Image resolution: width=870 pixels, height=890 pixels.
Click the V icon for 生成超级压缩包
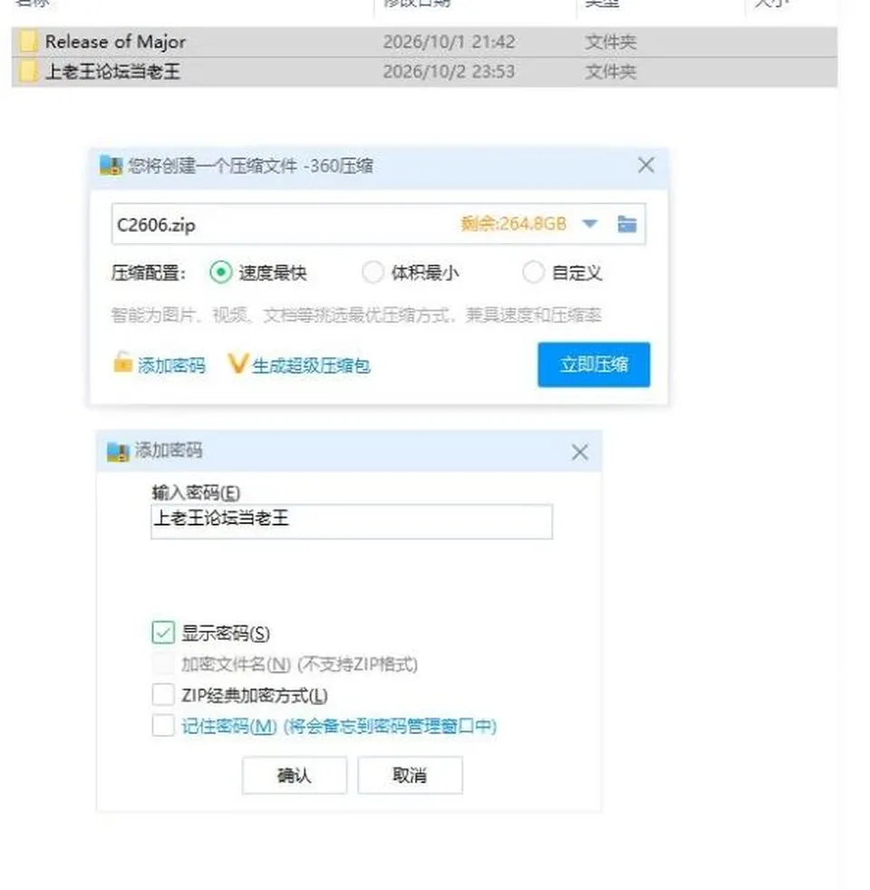tap(237, 363)
